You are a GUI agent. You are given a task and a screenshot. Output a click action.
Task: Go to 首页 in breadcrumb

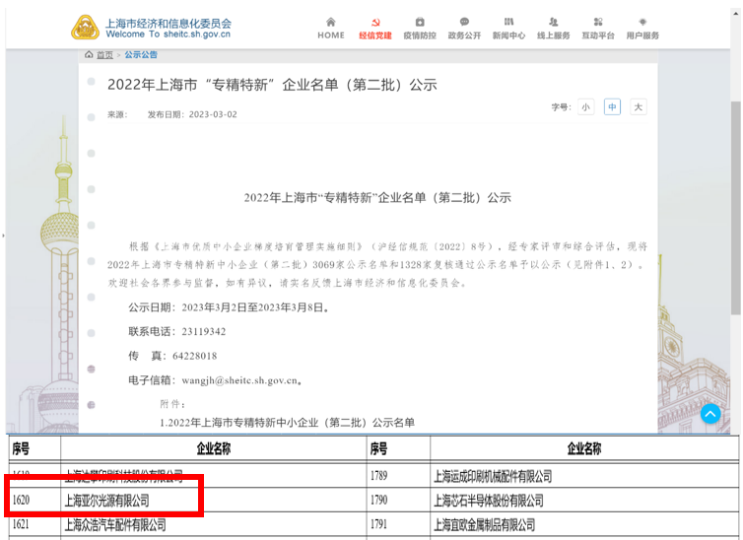click(104, 55)
